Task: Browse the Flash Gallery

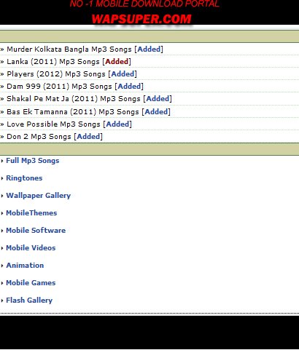Action: click(x=29, y=301)
